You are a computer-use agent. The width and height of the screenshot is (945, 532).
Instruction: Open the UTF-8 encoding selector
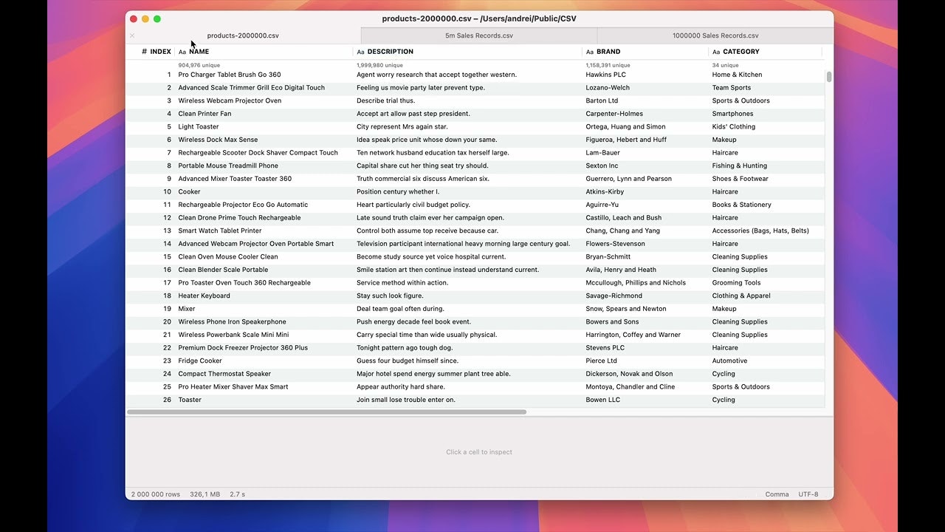click(x=808, y=494)
